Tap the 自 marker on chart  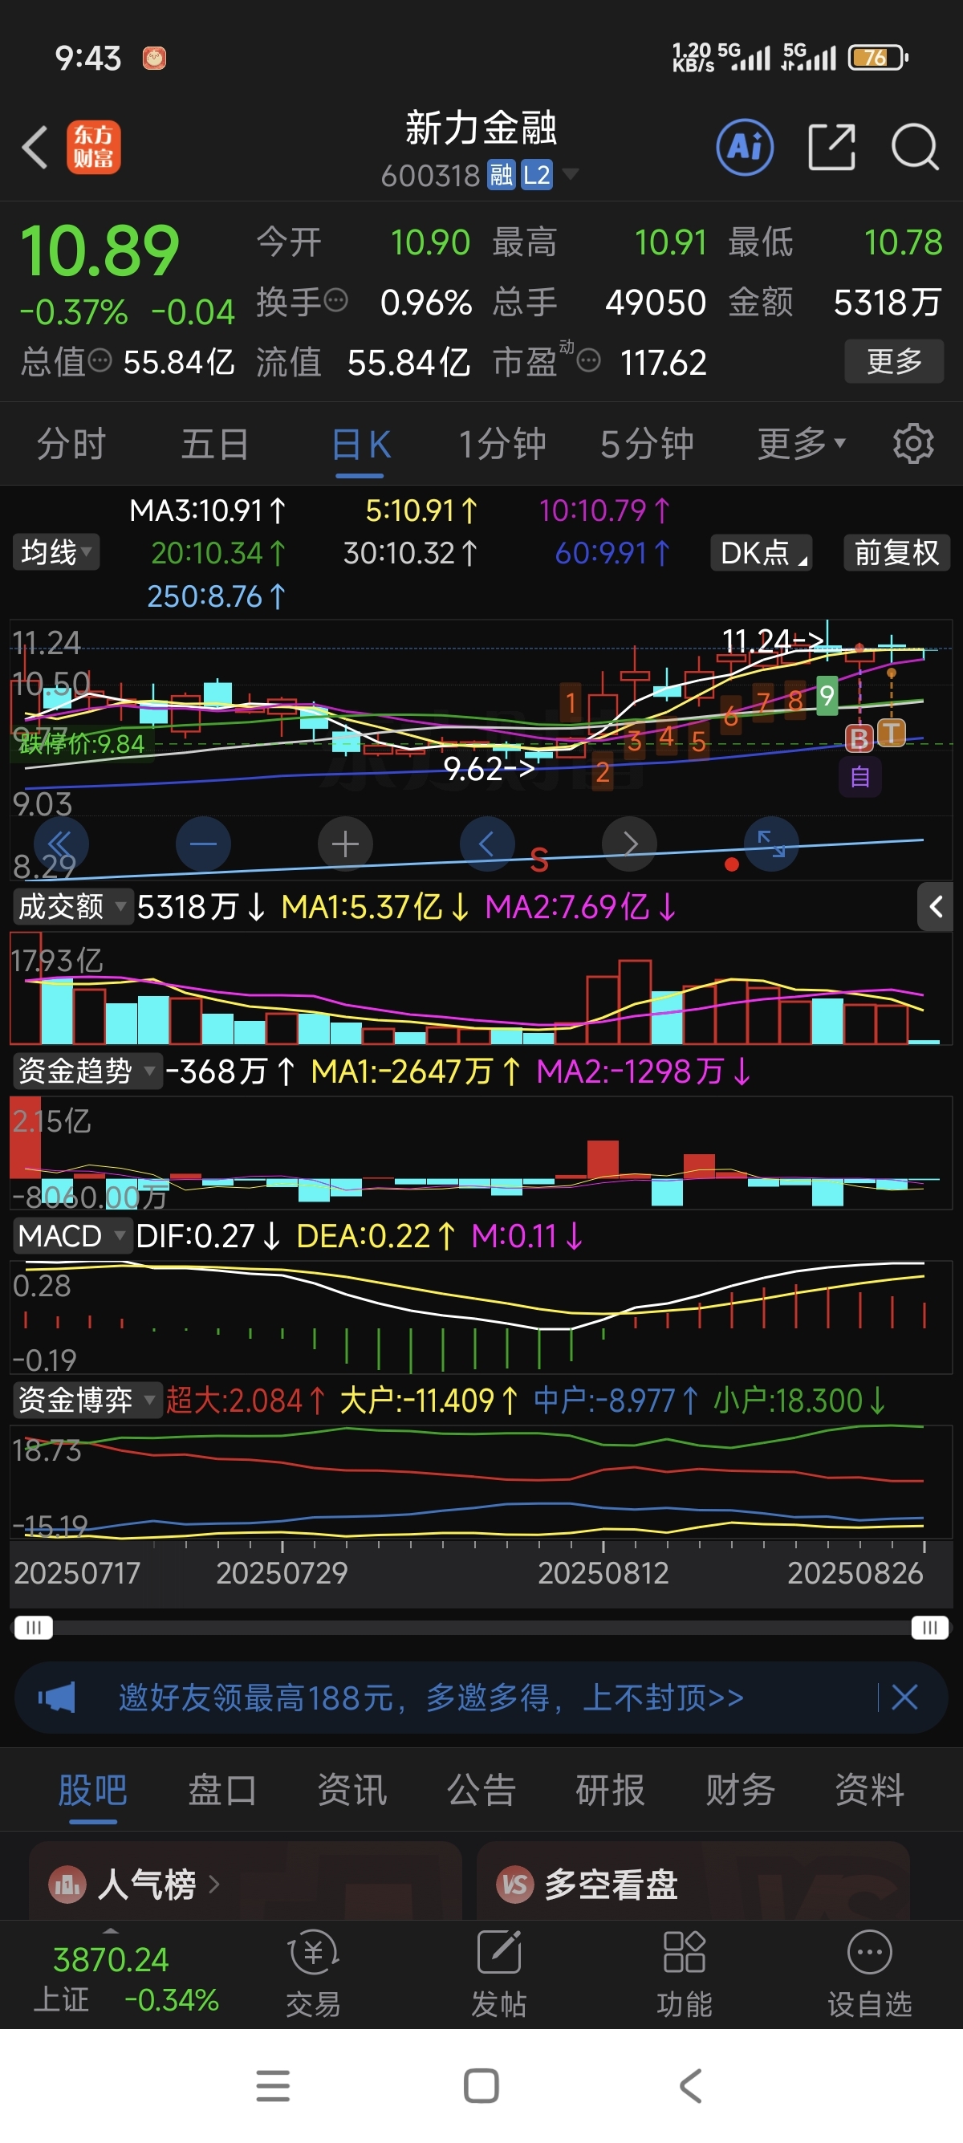[860, 777]
